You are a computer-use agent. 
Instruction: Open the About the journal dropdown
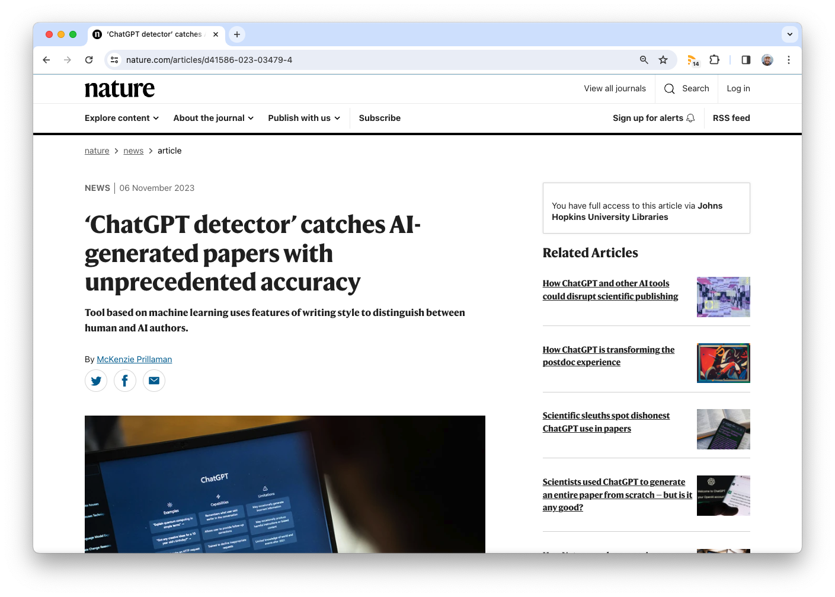[213, 118]
